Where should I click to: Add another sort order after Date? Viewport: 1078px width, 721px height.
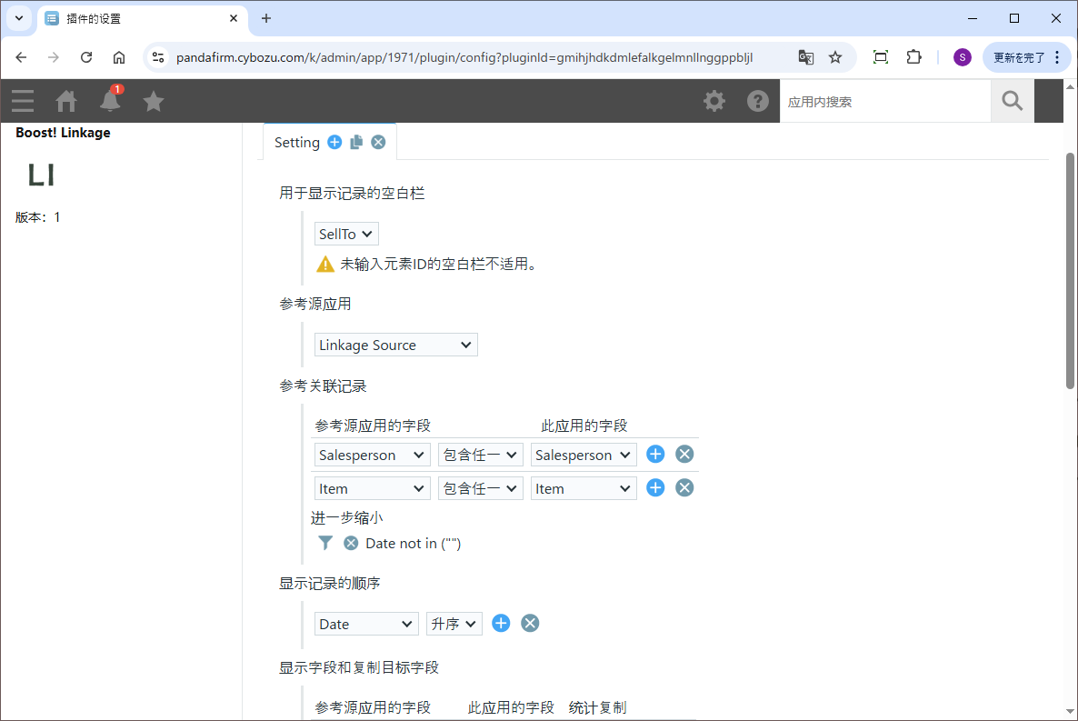click(501, 623)
